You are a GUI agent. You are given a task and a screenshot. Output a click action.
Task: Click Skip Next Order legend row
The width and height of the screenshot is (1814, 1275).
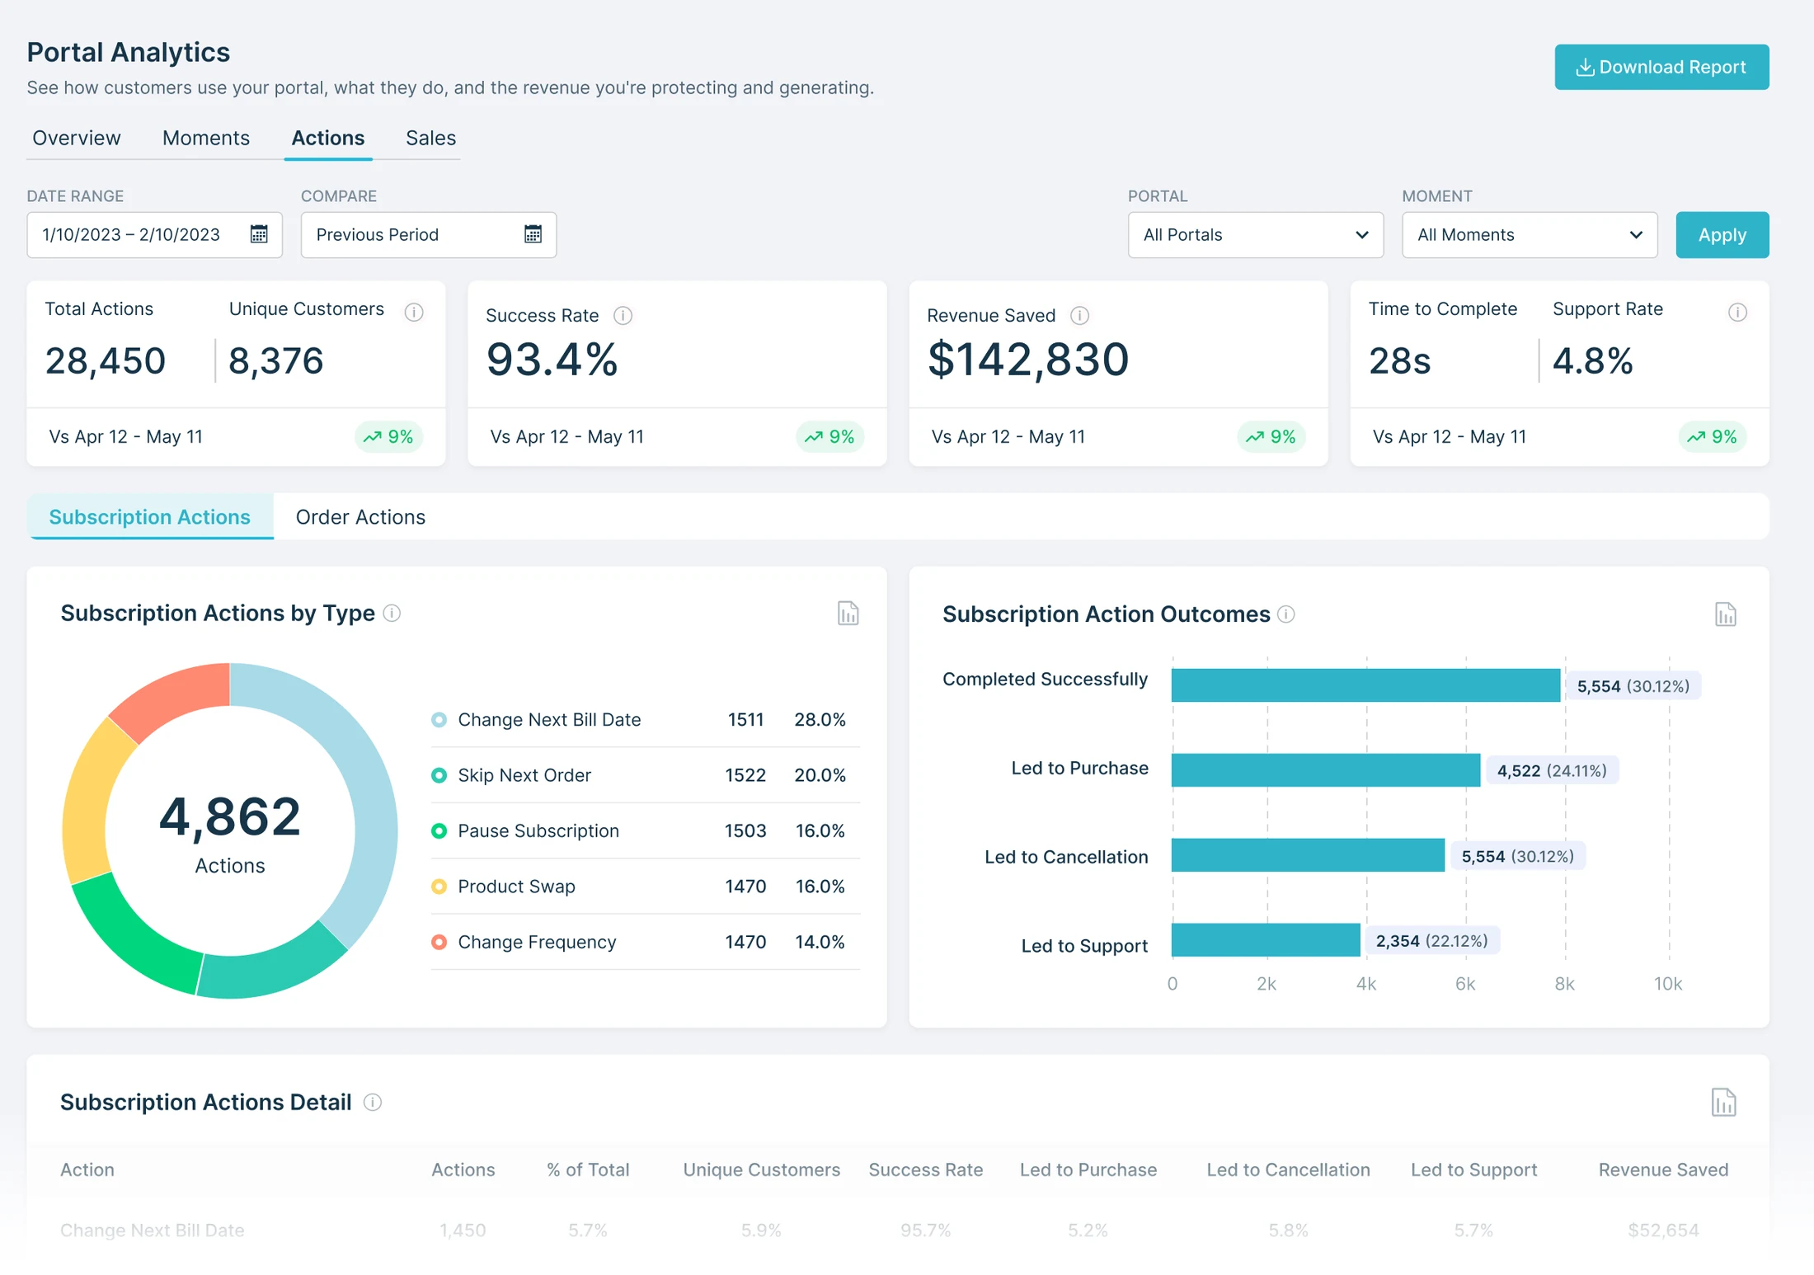pyautogui.click(x=645, y=774)
